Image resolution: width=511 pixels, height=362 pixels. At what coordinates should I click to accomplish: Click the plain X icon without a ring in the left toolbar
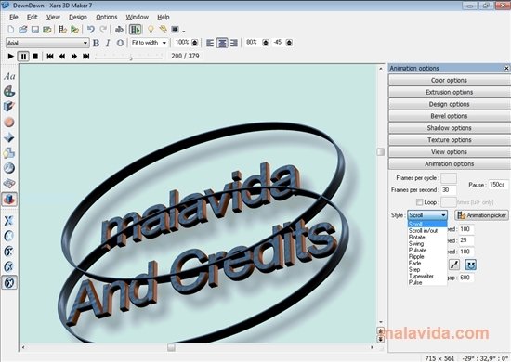pos(8,220)
